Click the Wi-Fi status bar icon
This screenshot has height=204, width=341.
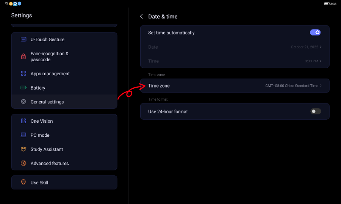pyautogui.click(x=6, y=4)
